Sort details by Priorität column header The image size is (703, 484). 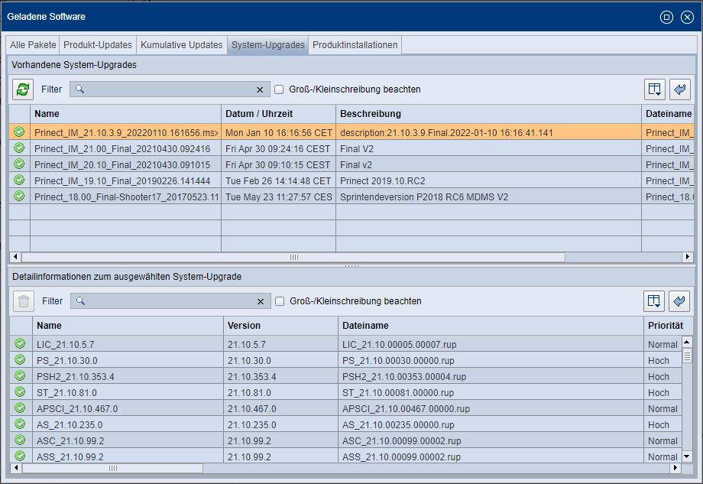coord(668,326)
